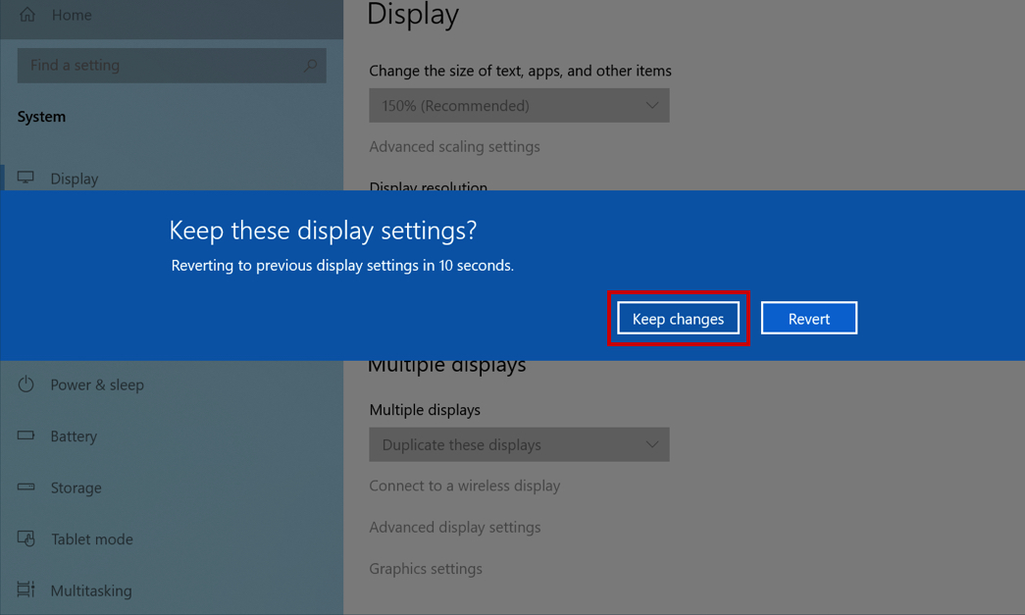This screenshot has height=615, width=1025.
Task: Select the Display monitor icon
Action: pyautogui.click(x=24, y=178)
